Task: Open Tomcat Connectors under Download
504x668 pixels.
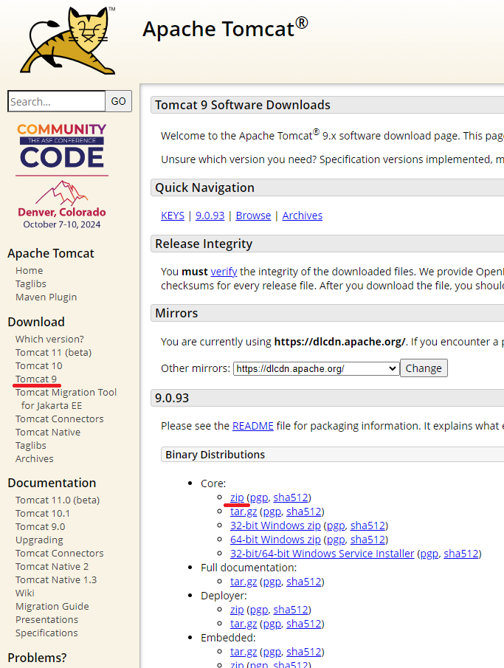Action: [59, 419]
